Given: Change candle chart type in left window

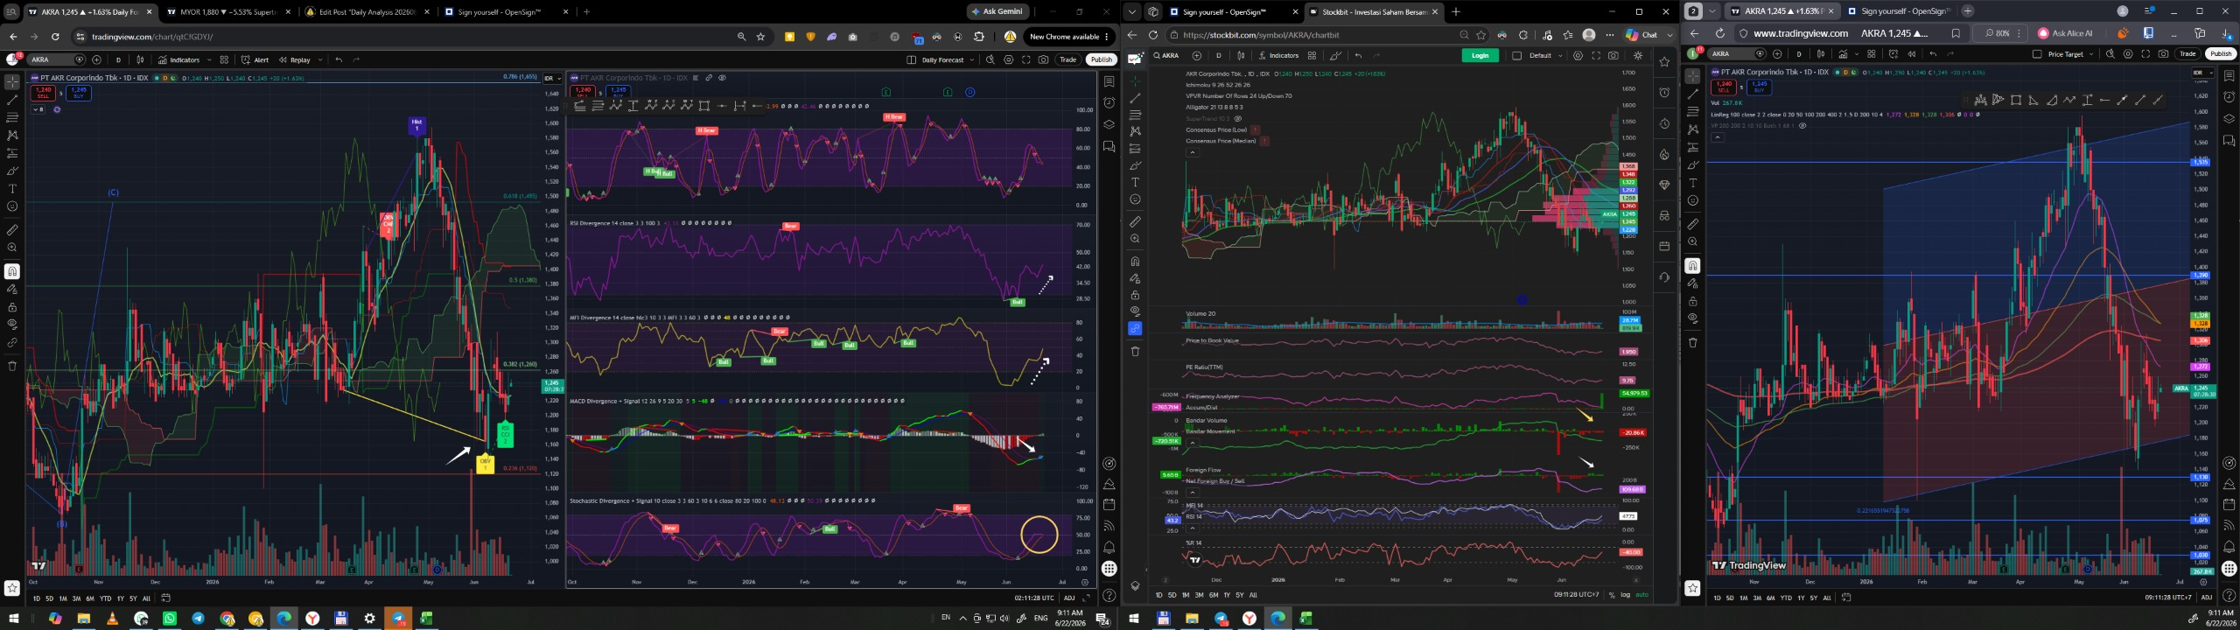Looking at the screenshot, I should click(x=142, y=59).
